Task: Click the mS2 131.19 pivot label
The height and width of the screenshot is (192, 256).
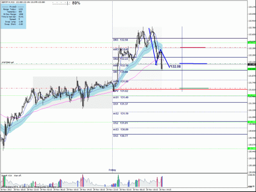Action: 121,113
